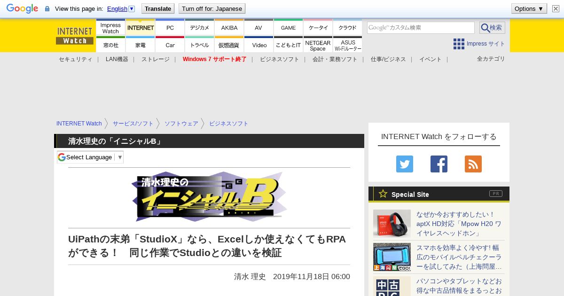564x296 pixels.
Task: Open the Options dropdown menu
Action: click(x=529, y=8)
